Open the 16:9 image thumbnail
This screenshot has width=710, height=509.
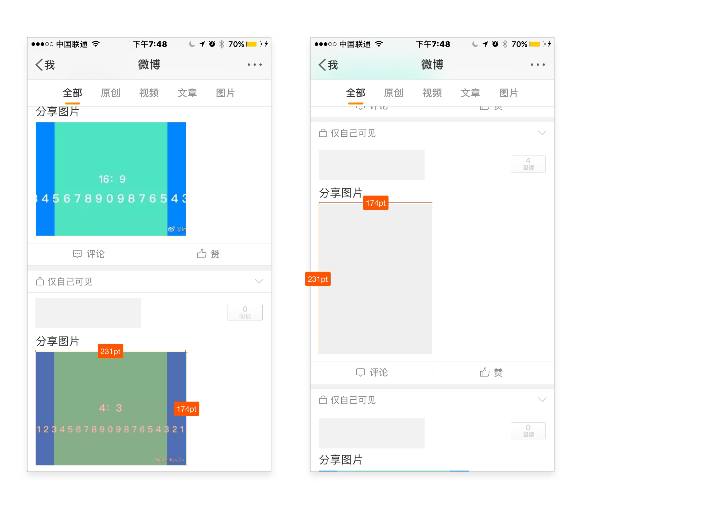coord(111,179)
